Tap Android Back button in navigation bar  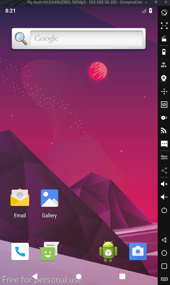35,277
